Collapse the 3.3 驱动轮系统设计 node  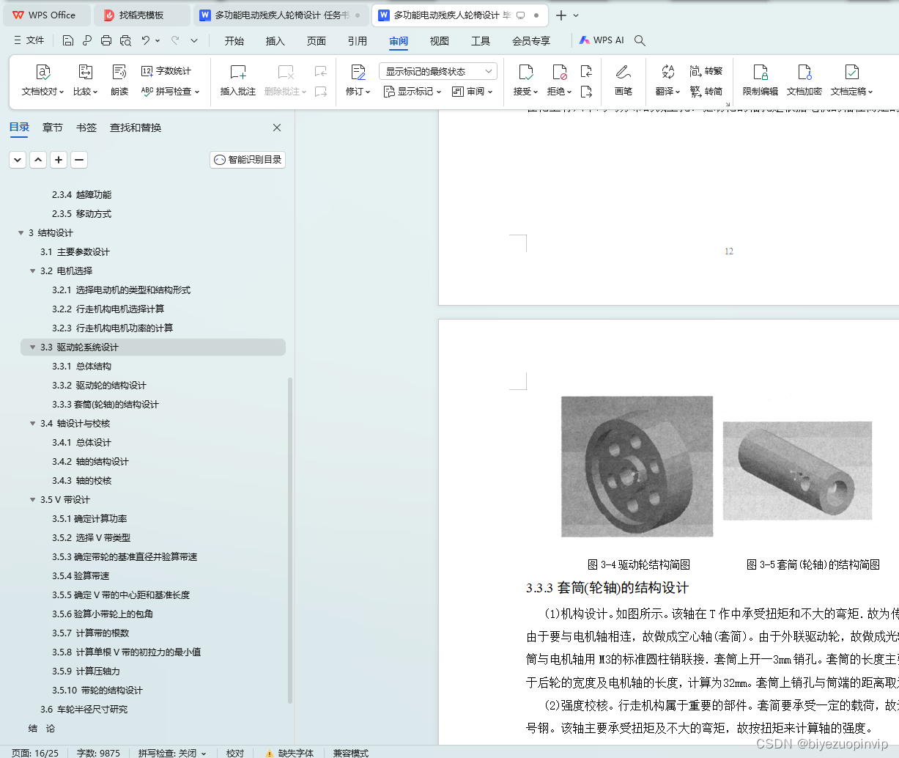[x=32, y=347]
